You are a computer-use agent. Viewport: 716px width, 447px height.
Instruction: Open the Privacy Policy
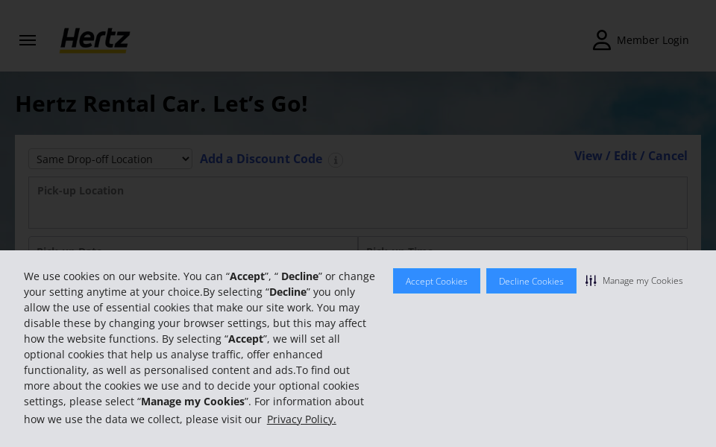[x=301, y=419]
